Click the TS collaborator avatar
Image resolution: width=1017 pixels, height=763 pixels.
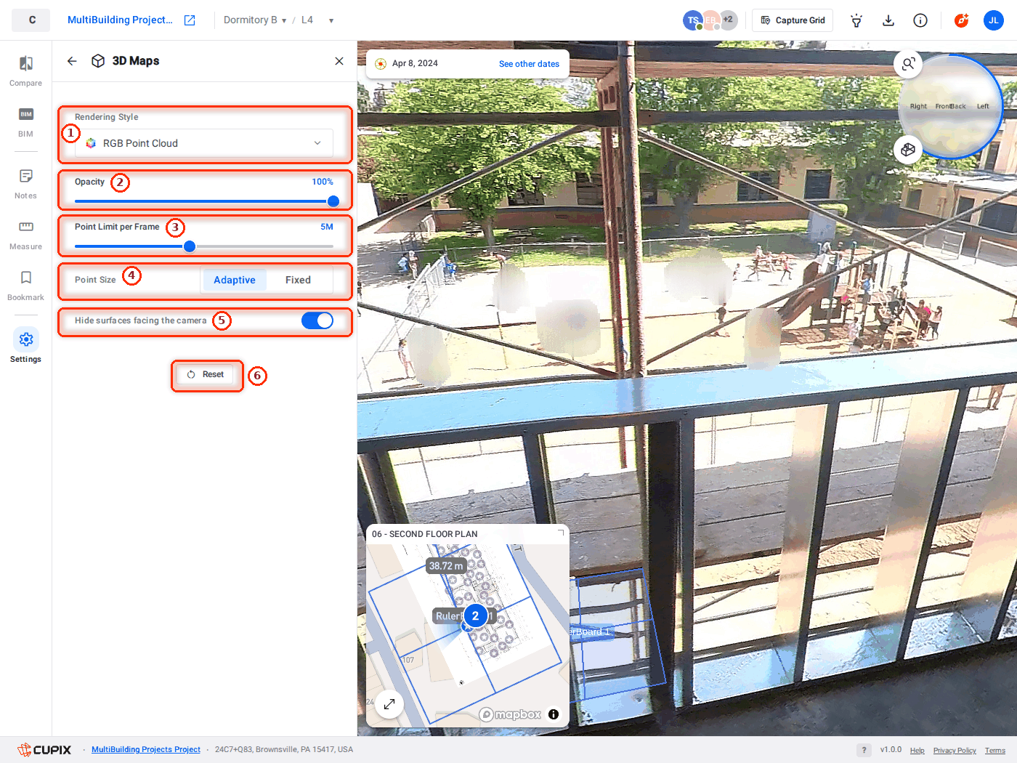(692, 20)
